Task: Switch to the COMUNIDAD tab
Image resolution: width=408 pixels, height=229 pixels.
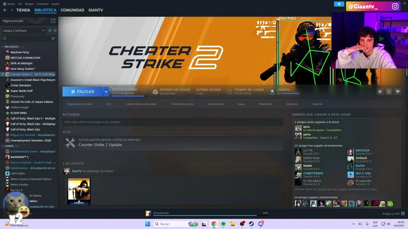Action: click(x=72, y=10)
